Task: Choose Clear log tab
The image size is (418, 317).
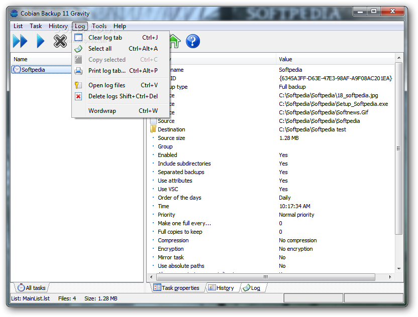Action: click(x=121, y=38)
